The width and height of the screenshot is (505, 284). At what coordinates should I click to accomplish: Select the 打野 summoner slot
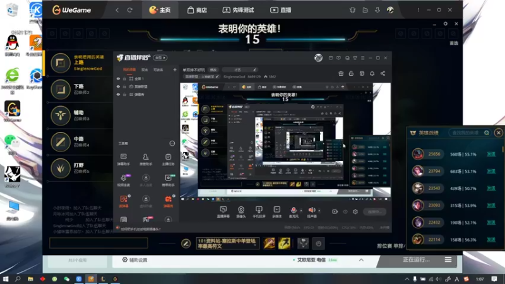pos(78,169)
